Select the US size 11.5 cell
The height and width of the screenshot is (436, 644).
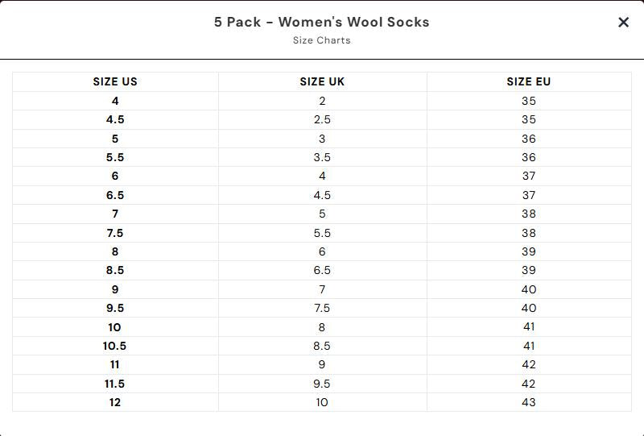pos(115,384)
